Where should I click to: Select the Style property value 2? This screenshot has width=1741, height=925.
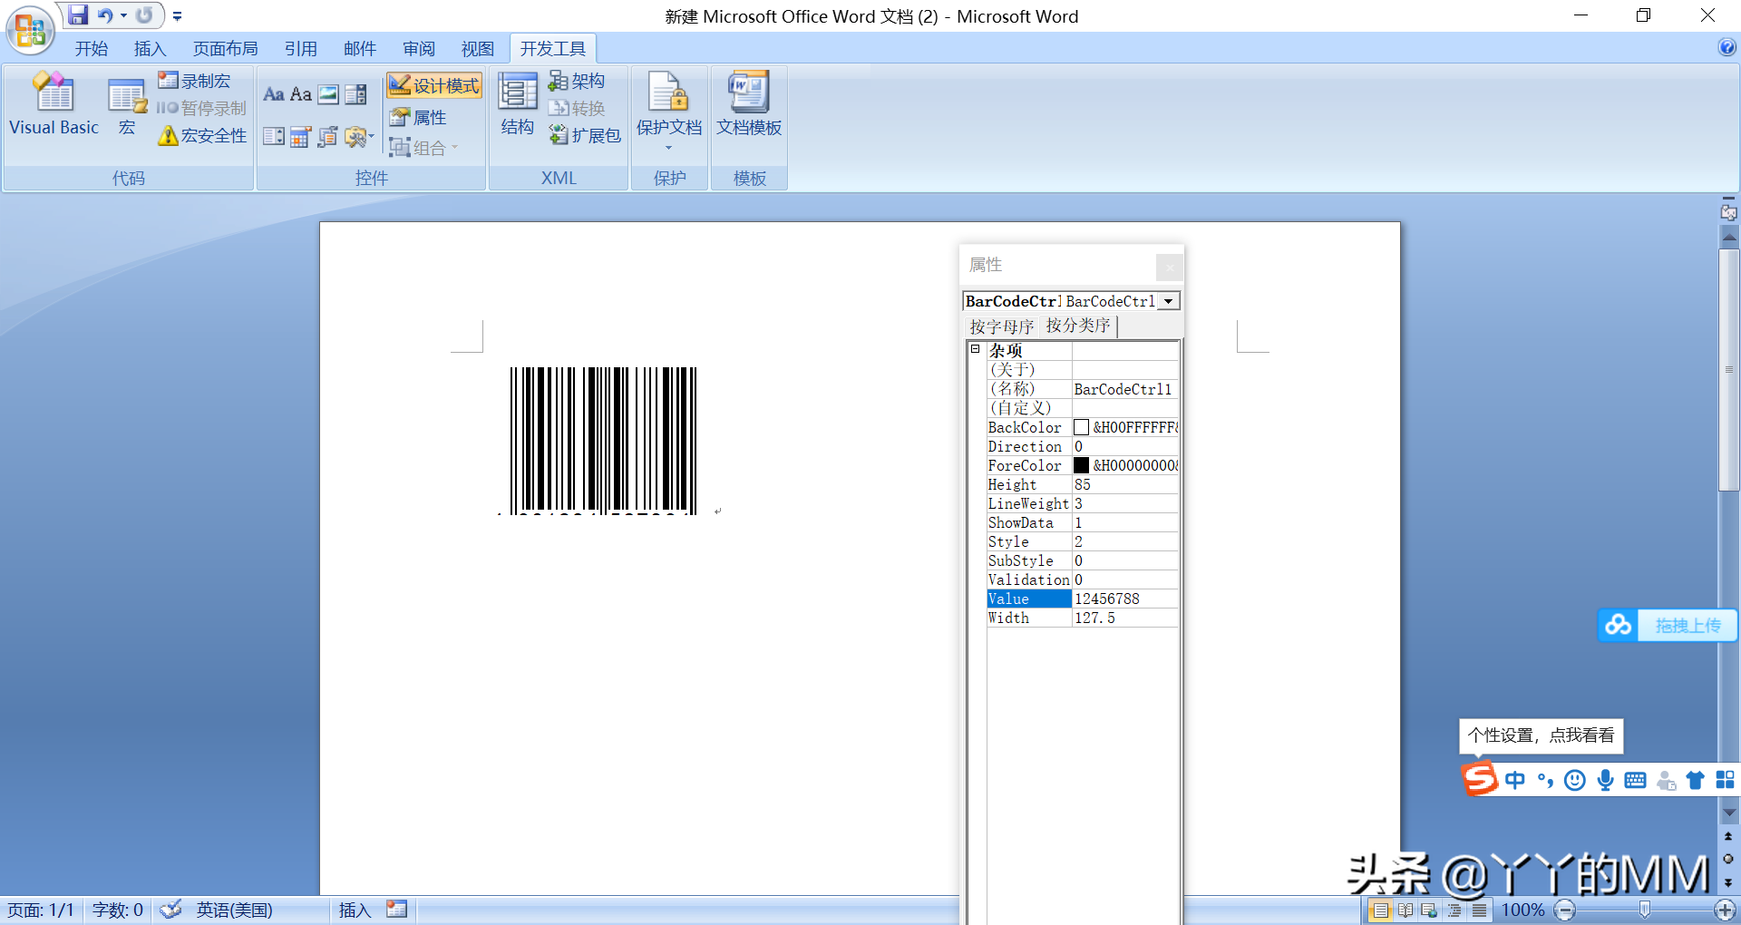pos(1125,541)
